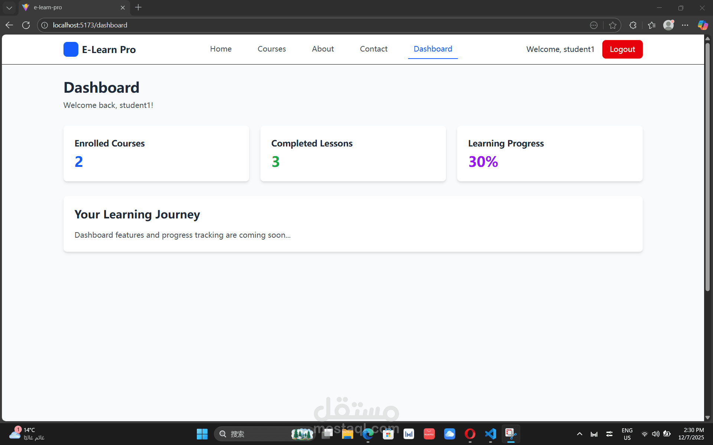Navigate to the Courses menu item
Image resolution: width=713 pixels, height=445 pixels.
[271, 49]
